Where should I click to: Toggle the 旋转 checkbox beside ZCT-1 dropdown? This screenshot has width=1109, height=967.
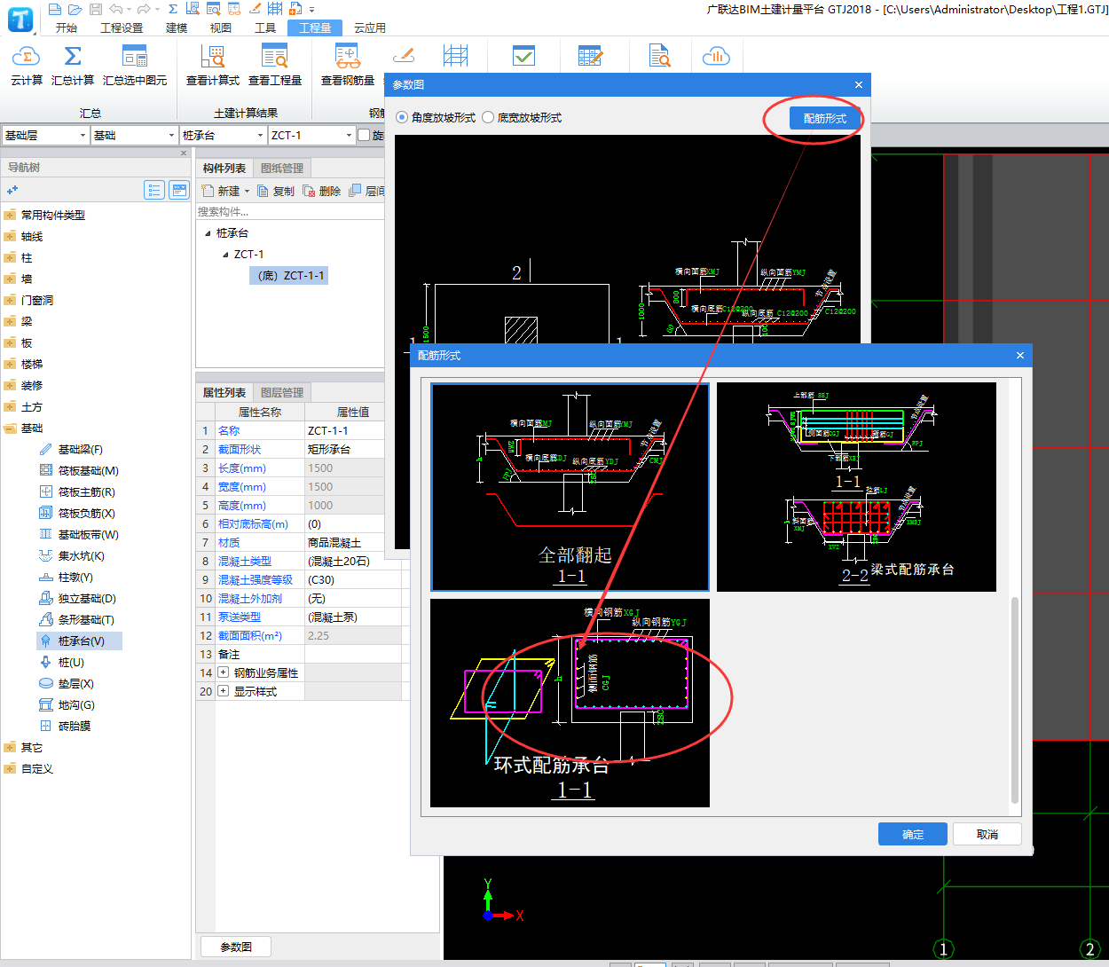pyautogui.click(x=364, y=135)
